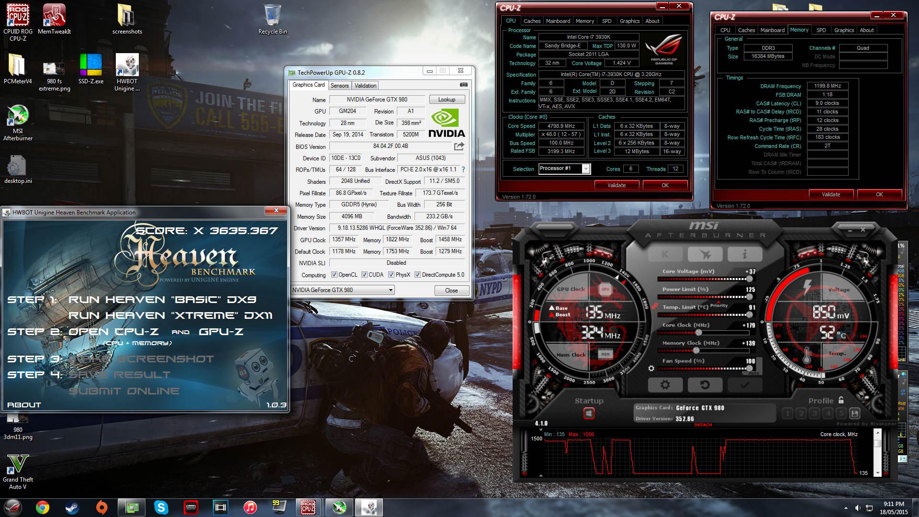
Task: Select Afterburner profile slot 3
Action: 814,413
